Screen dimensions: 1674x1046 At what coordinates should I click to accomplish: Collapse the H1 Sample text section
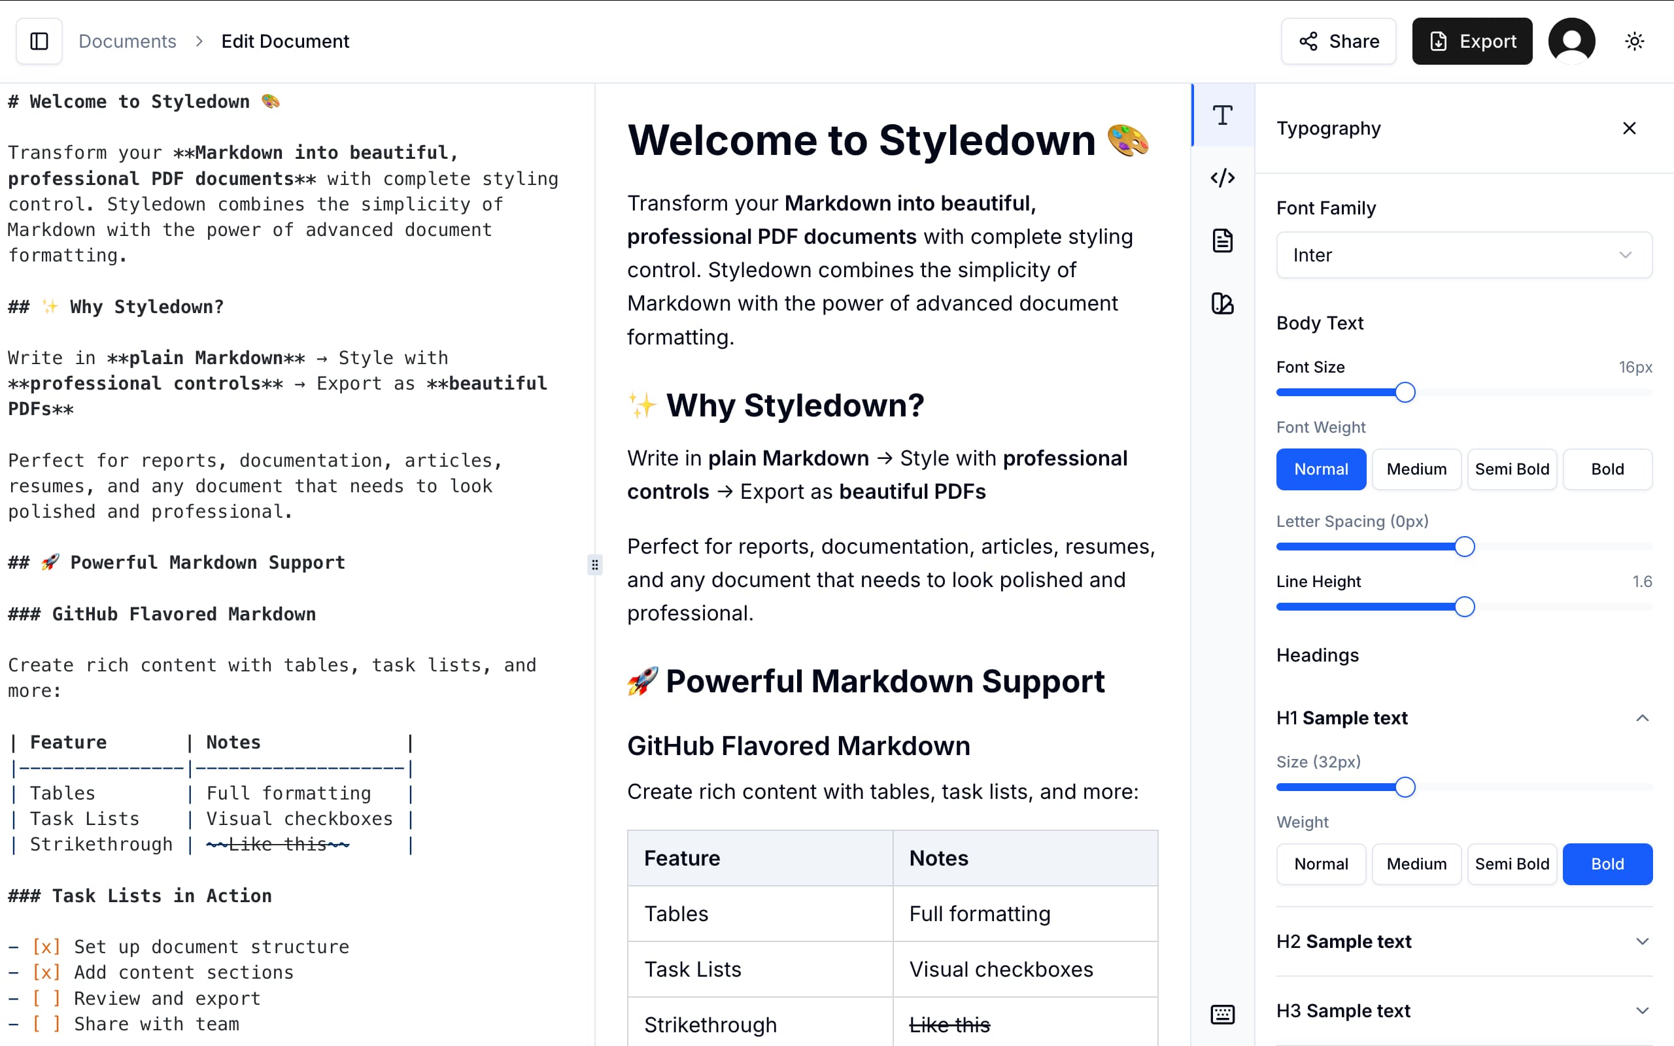pyautogui.click(x=1641, y=718)
